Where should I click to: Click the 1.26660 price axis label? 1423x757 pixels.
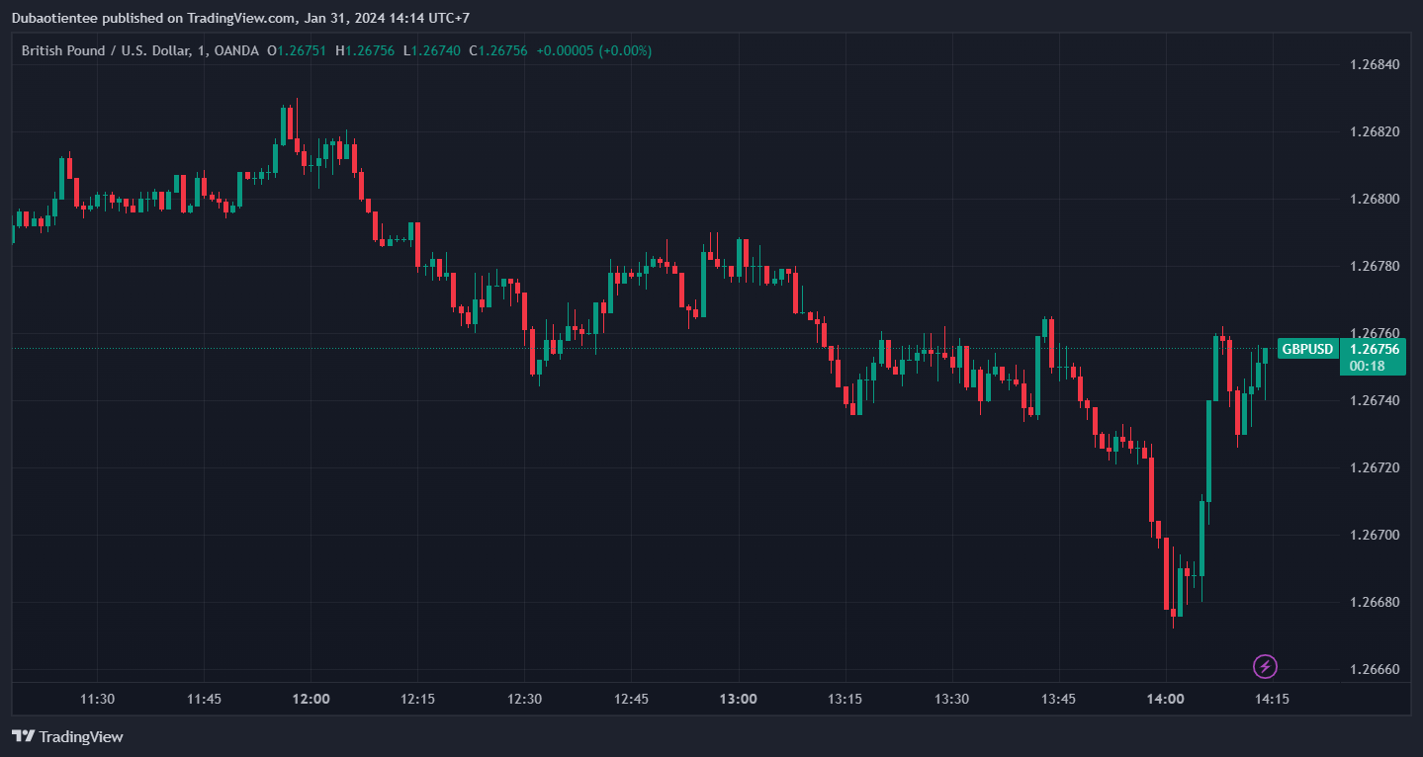1376,669
